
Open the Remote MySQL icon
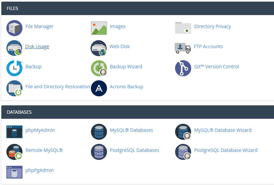click(14, 152)
